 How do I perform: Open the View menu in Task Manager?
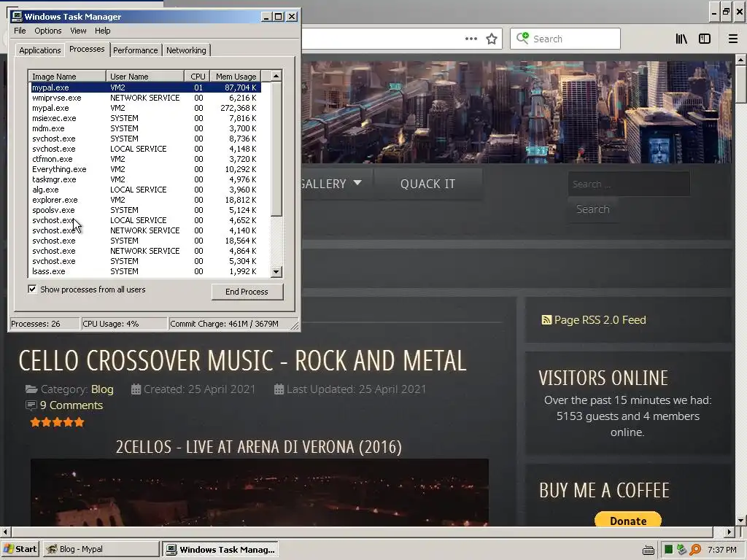78,31
